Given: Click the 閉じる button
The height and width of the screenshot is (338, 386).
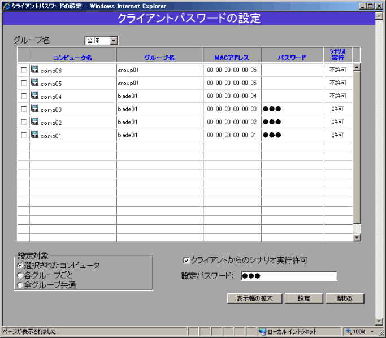Looking at the screenshot, I should pyautogui.click(x=345, y=298).
